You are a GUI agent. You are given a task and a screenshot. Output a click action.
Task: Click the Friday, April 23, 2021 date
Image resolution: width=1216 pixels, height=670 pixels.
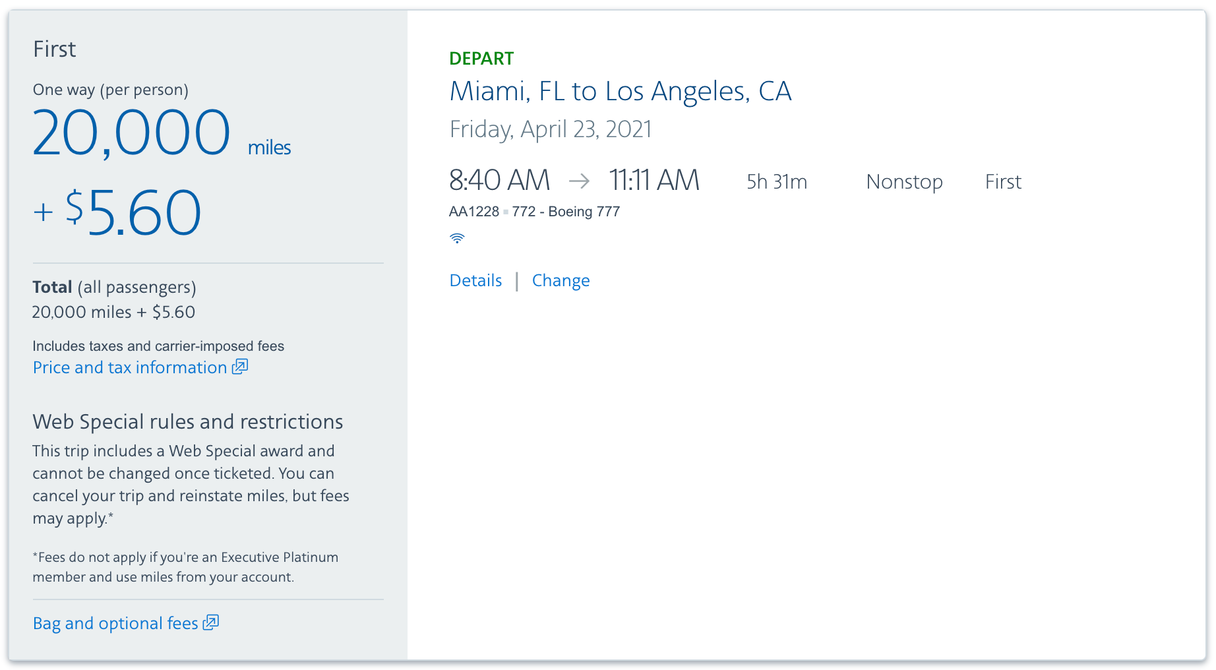click(x=551, y=129)
